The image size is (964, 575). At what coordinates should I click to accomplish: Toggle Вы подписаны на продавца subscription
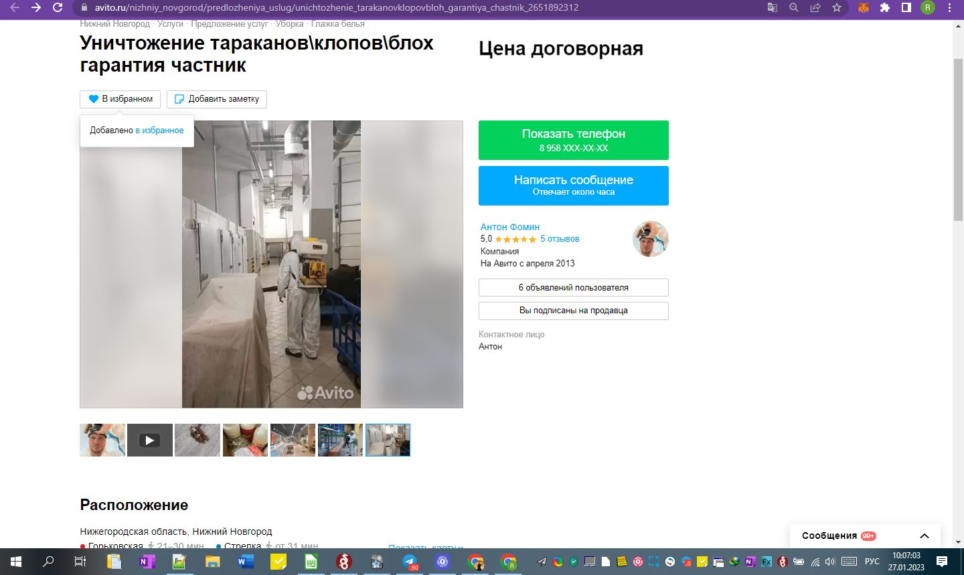pos(574,311)
